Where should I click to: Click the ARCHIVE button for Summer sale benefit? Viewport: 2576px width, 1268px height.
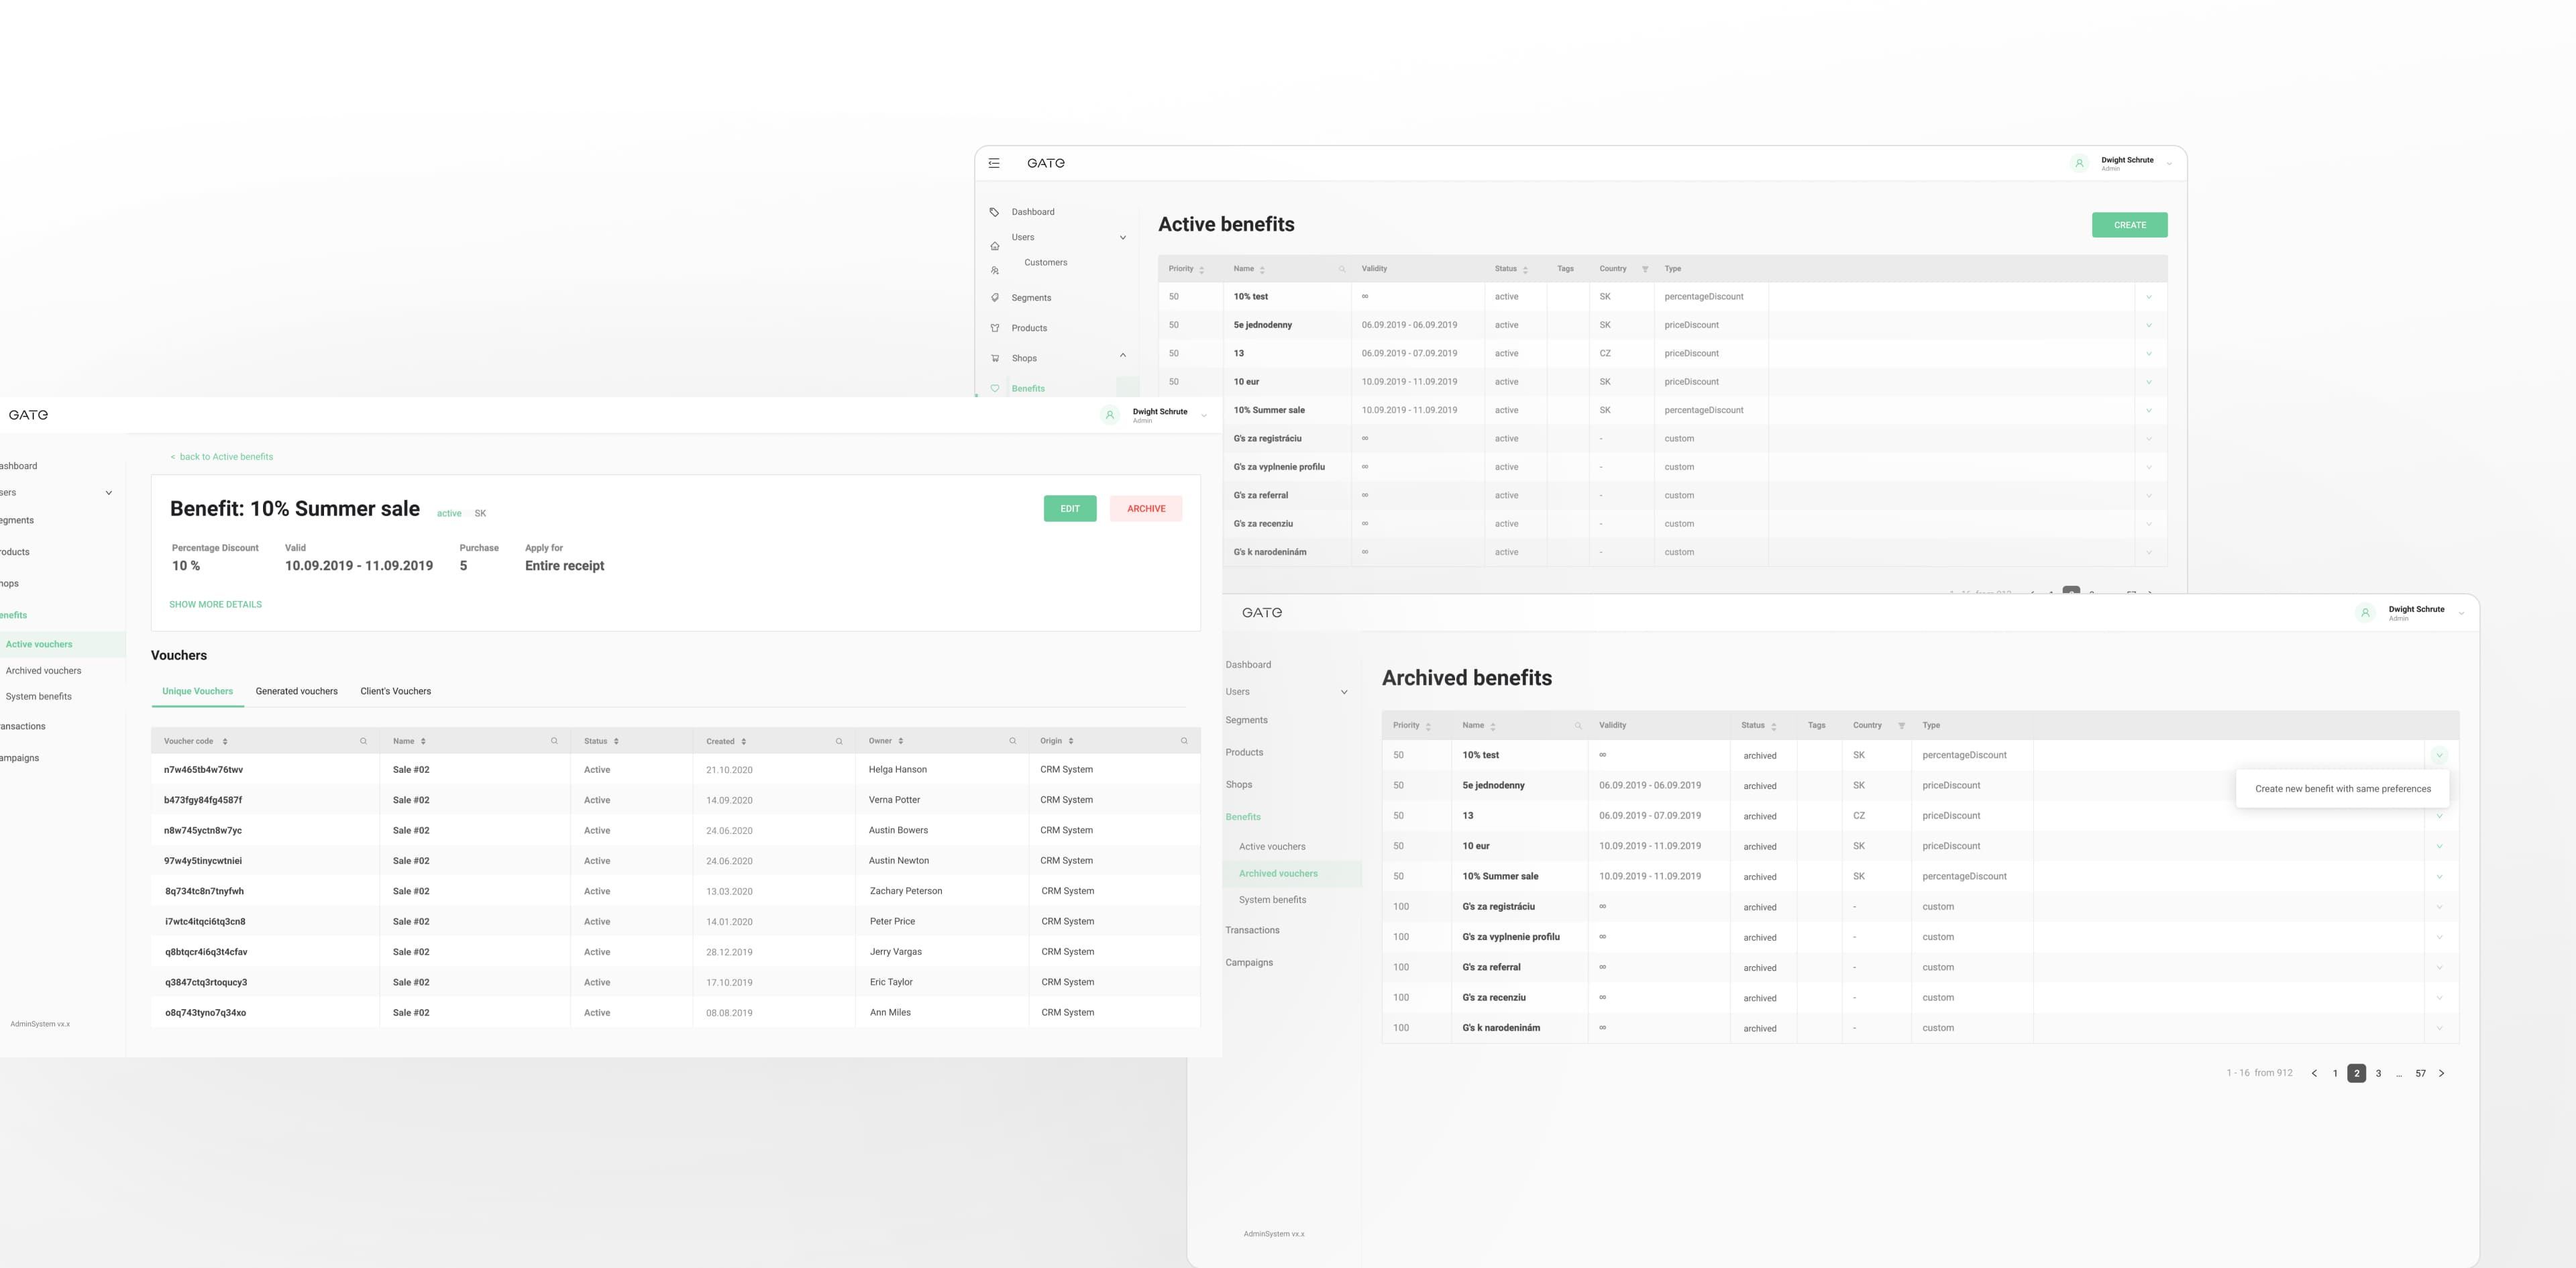pyautogui.click(x=1146, y=509)
